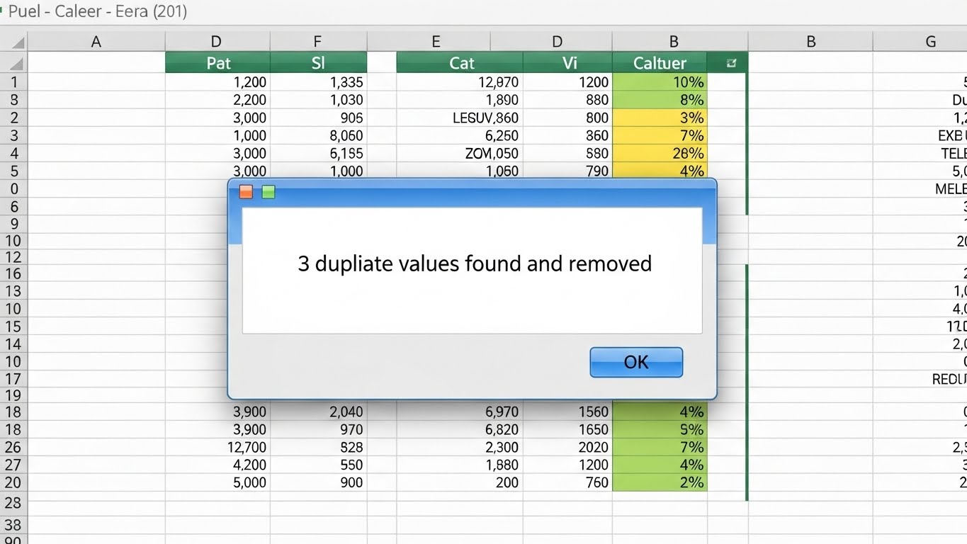Select the cell containing LESUV,860
This screenshot has height=544, width=967.
pyautogui.click(x=460, y=118)
